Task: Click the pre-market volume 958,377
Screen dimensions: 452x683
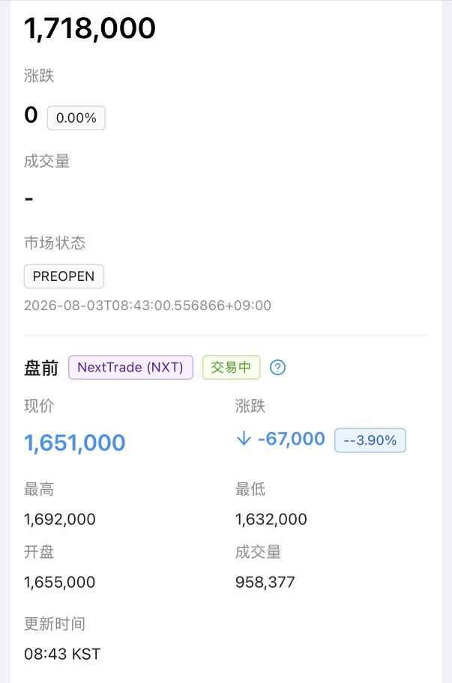Action: [x=265, y=582]
